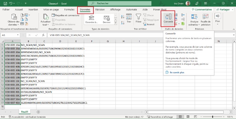Click the Convertir text-to-columns icon
This screenshot has width=236, height=119.
[168, 16]
